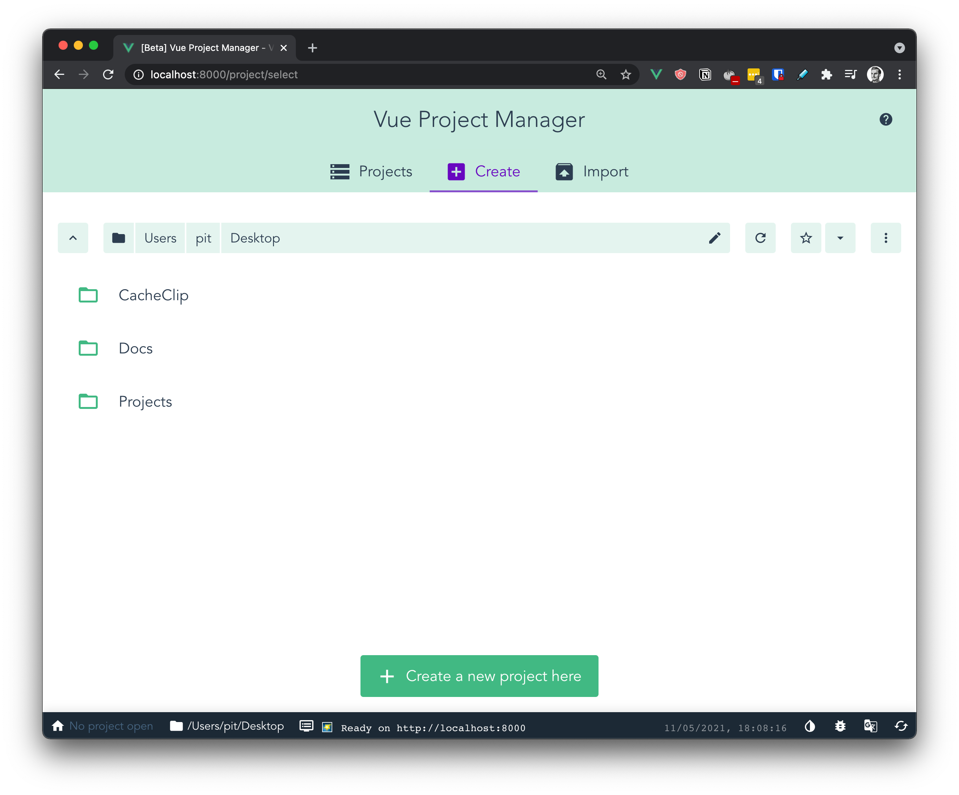Open Chrome three-dot menu

coord(900,74)
